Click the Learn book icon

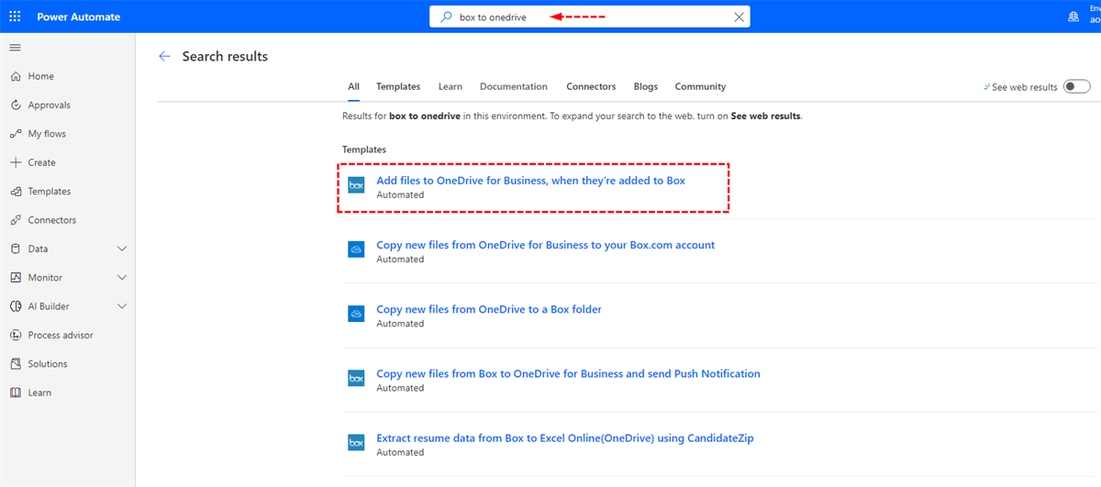tap(15, 393)
